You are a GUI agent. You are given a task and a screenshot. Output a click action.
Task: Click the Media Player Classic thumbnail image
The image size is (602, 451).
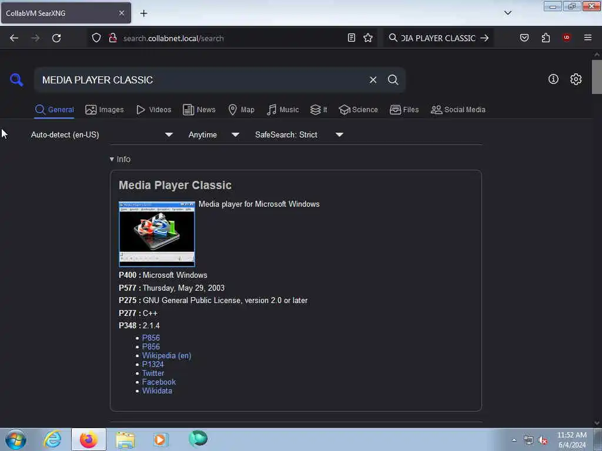(x=156, y=234)
